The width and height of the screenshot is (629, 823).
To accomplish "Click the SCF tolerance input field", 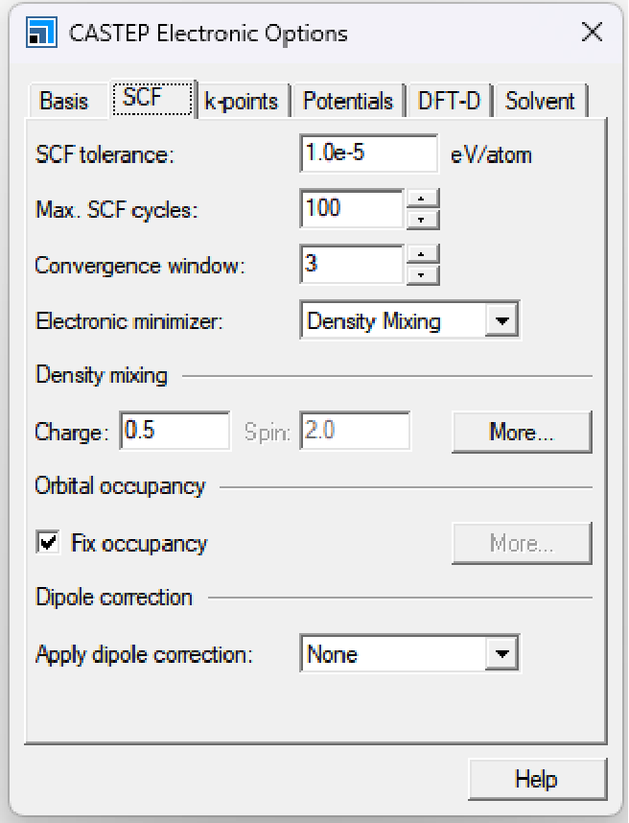I will (368, 153).
